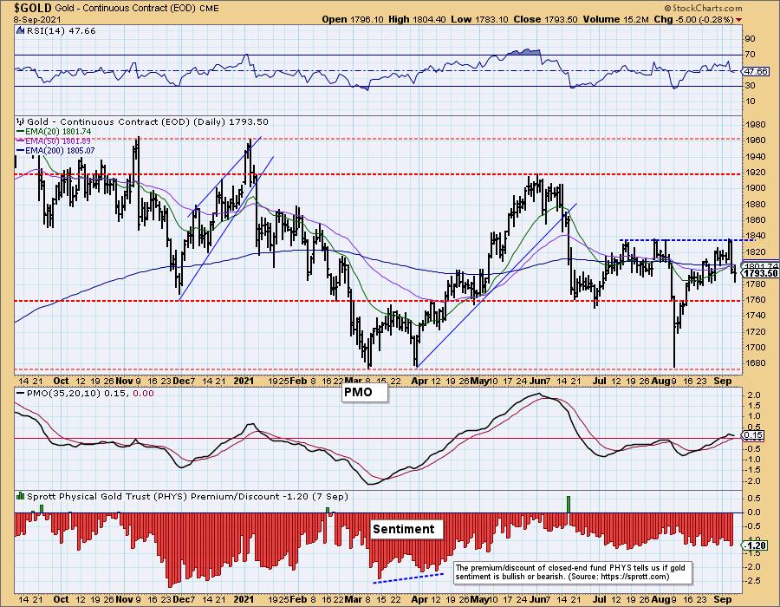Click the High value 1804.40
The image size is (780, 607).
(x=429, y=19)
